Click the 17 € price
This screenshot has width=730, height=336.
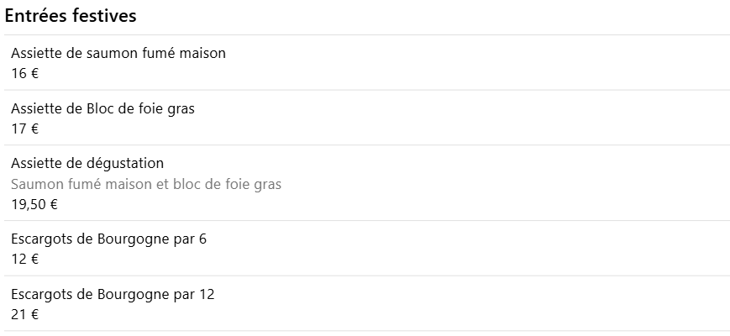[24, 129]
